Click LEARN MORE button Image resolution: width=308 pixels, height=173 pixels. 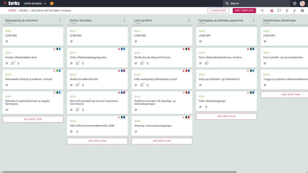(x=218, y=11)
